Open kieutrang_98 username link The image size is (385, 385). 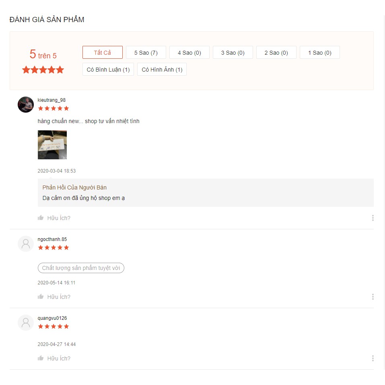[x=51, y=100]
